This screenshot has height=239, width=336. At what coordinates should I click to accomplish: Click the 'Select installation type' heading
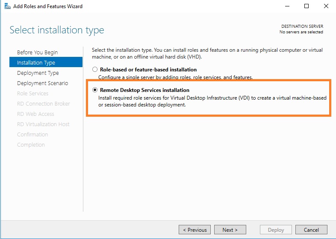[57, 30]
